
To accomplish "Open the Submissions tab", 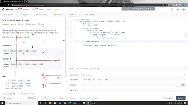I will click(x=58, y=15).
